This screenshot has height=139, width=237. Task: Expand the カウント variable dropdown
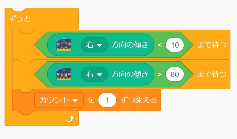click(x=59, y=100)
